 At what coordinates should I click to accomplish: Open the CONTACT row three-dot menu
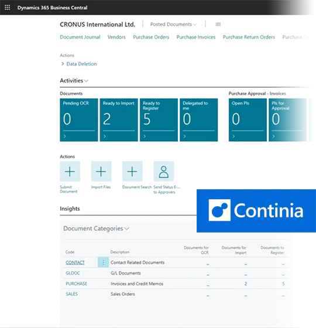coord(103,262)
